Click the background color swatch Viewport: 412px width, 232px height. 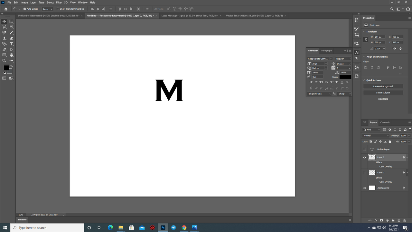coord(10,71)
